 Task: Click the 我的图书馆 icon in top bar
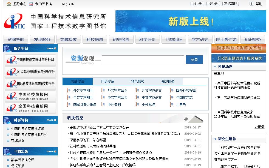[x=31, y=4]
